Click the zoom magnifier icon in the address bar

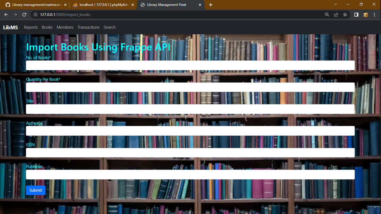click(327, 14)
